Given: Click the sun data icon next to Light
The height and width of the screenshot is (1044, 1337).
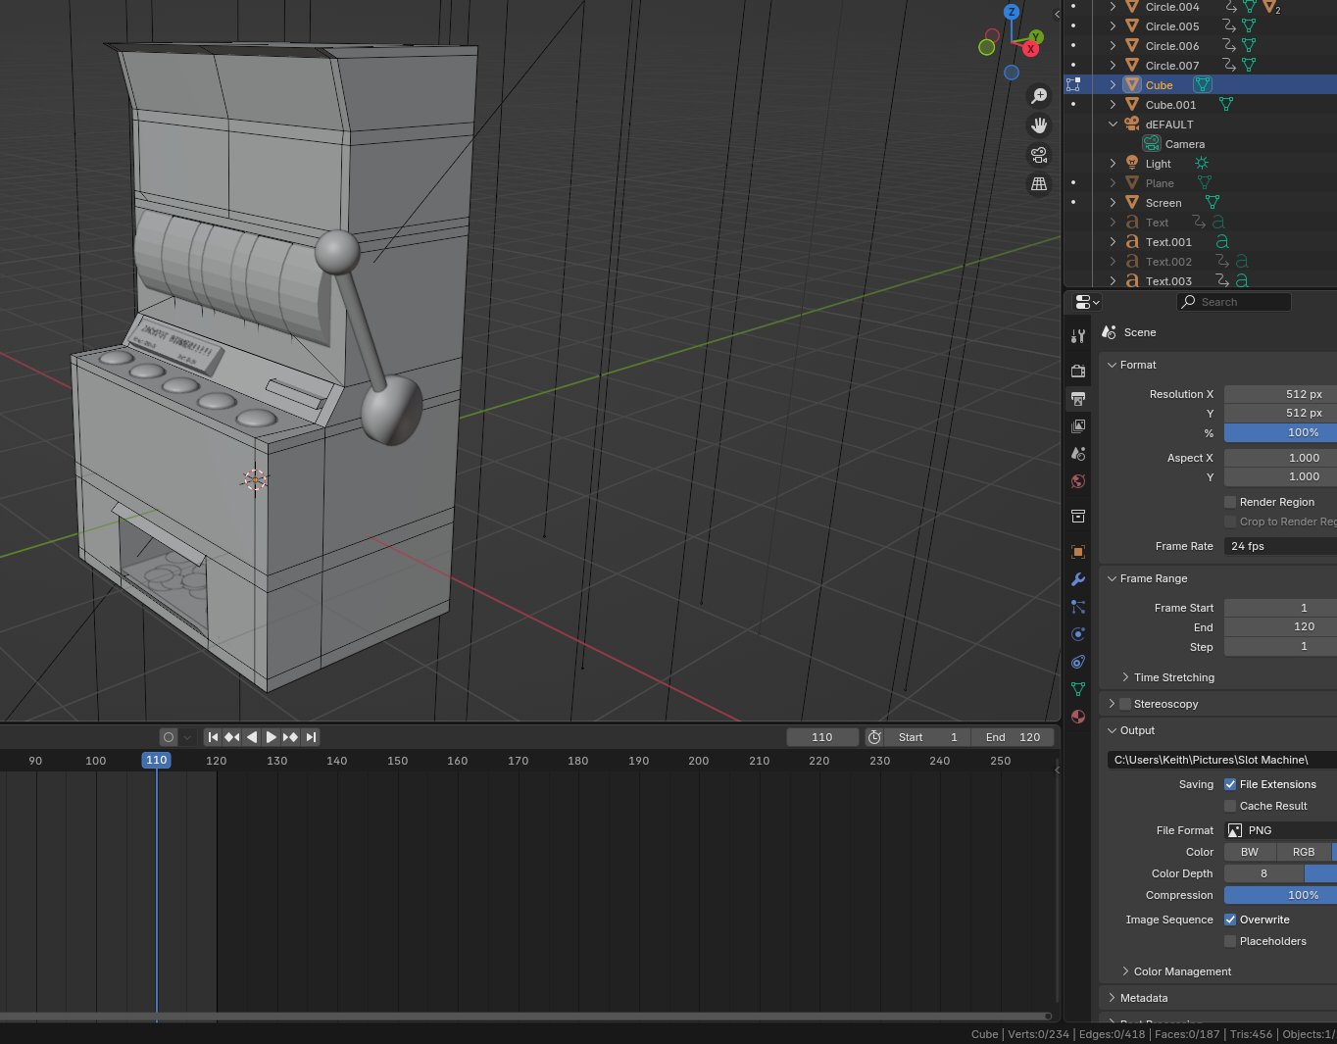Looking at the screenshot, I should [x=1202, y=164].
